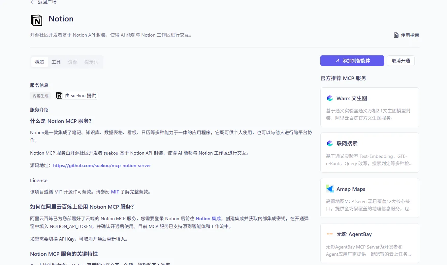Click the 无影 AgentBay card description text
This screenshot has width=447, height=265.
pyautogui.click(x=368, y=250)
